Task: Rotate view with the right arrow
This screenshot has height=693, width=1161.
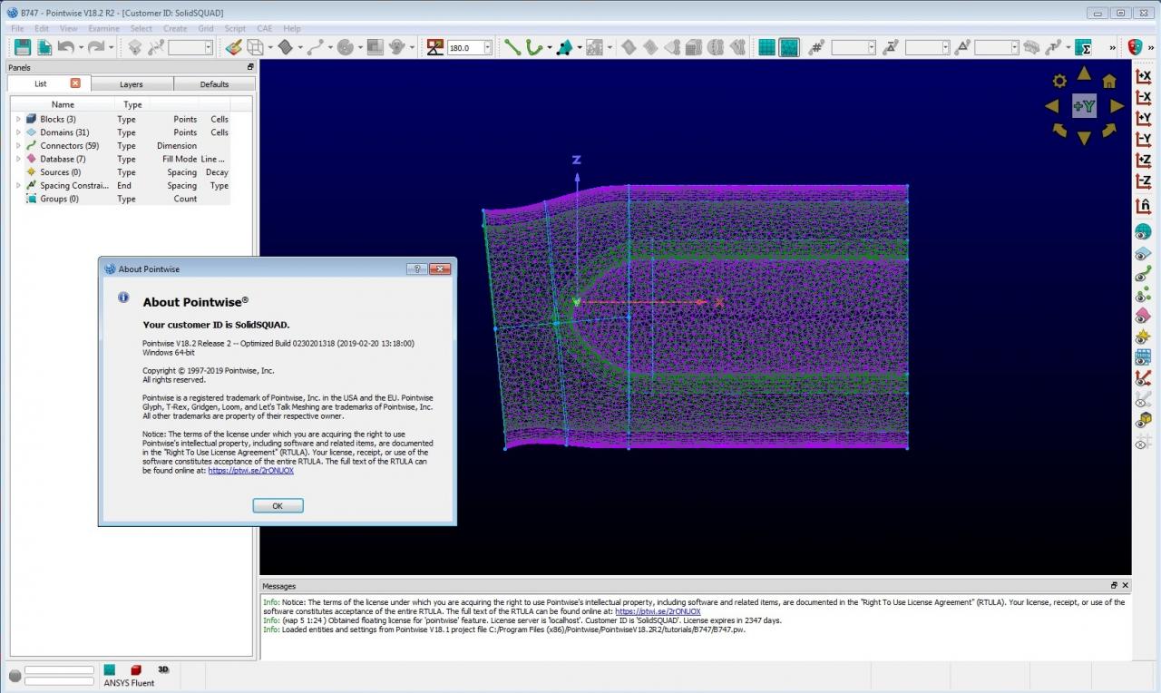Action: point(1117,106)
